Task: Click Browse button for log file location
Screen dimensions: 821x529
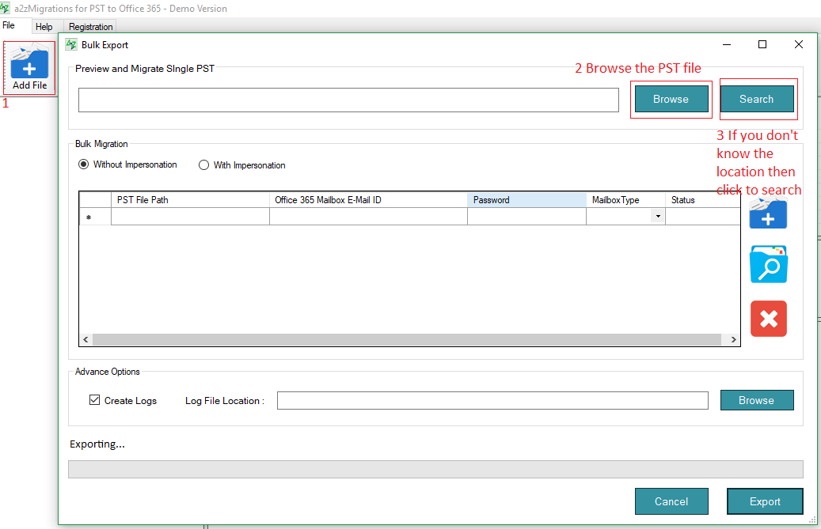Action: (x=757, y=400)
